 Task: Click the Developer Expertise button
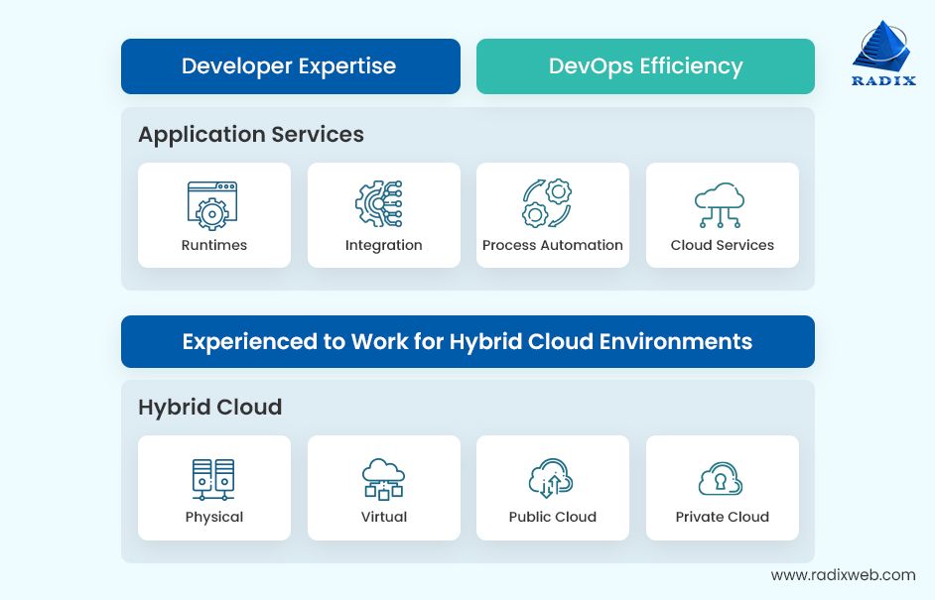(290, 66)
